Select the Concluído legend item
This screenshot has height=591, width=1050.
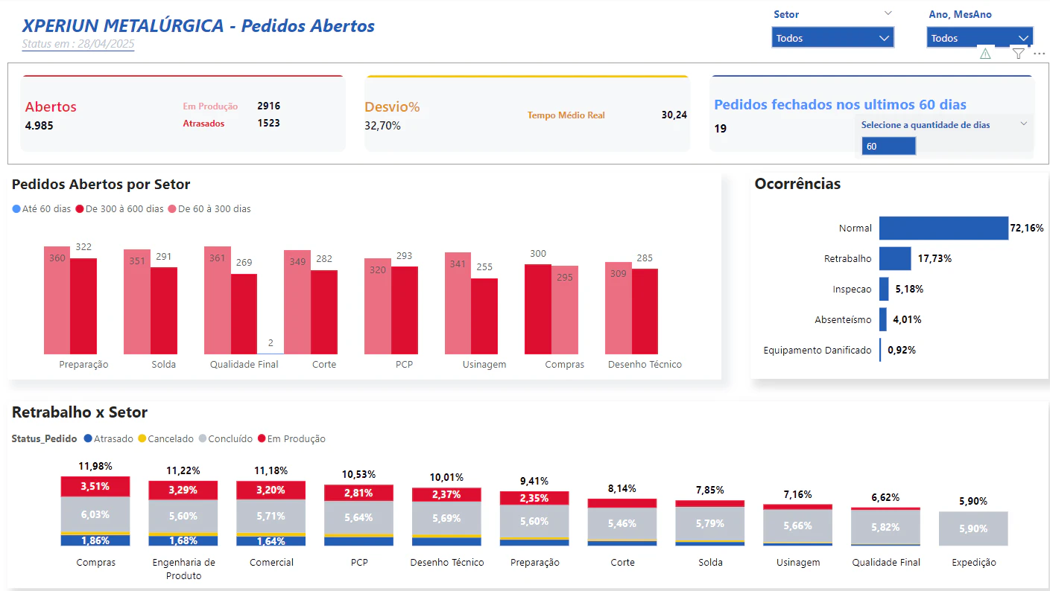(x=226, y=439)
